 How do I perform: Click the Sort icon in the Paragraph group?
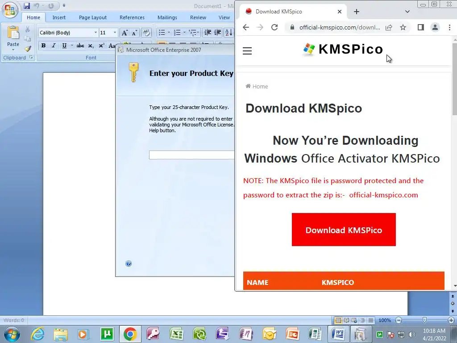pyautogui.click(x=229, y=32)
